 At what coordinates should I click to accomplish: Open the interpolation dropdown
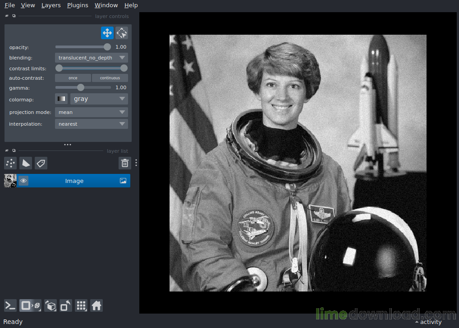coord(91,123)
